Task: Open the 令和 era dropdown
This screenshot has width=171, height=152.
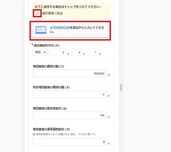Action: tap(40, 52)
